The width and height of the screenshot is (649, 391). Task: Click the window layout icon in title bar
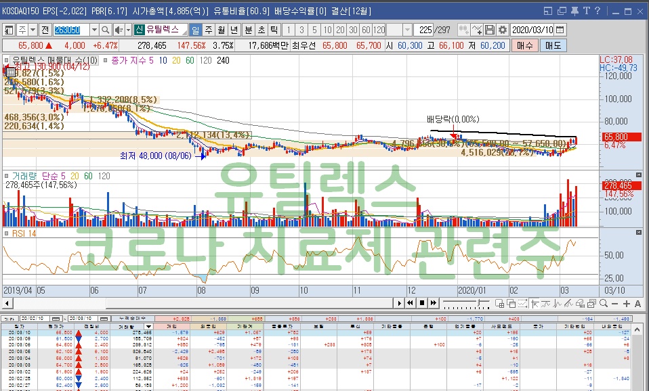[x=548, y=11]
